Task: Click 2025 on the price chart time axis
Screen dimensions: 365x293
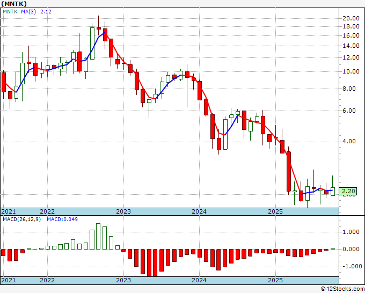Action: 275,211
